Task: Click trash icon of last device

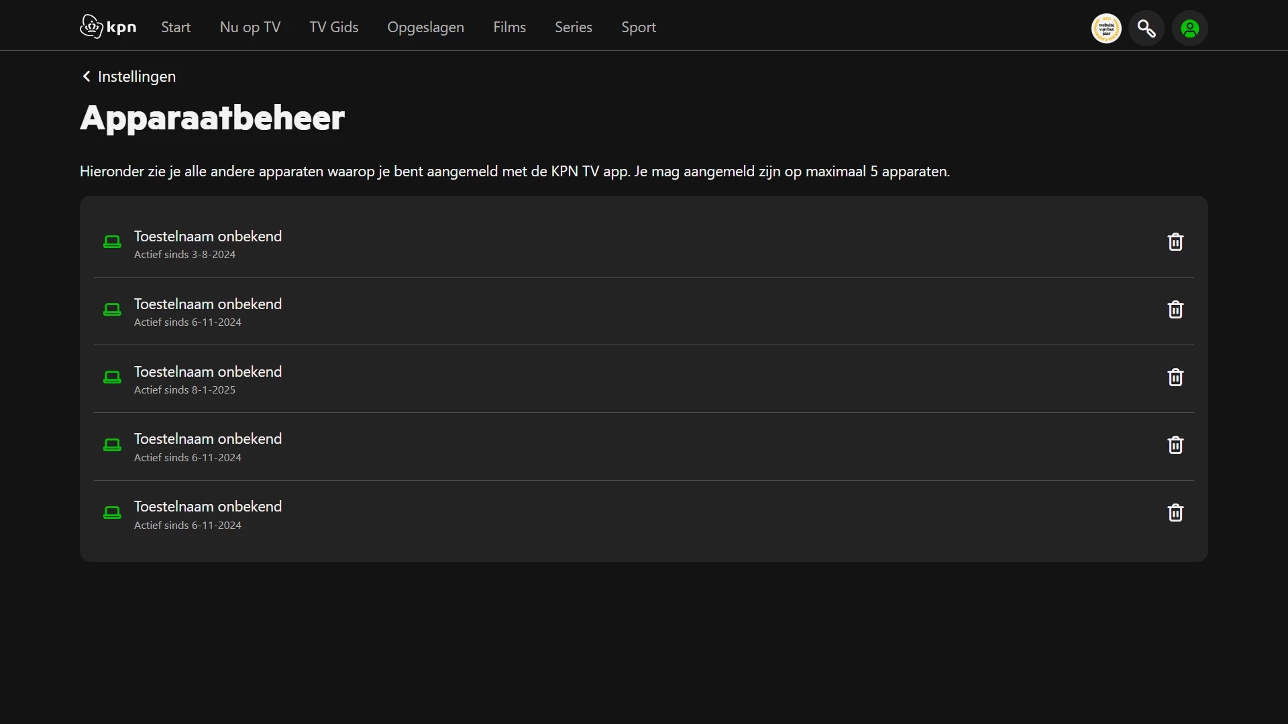Action: 1175,513
